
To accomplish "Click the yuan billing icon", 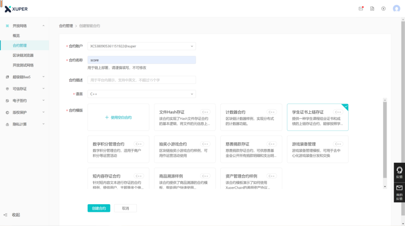I will coord(383,9).
